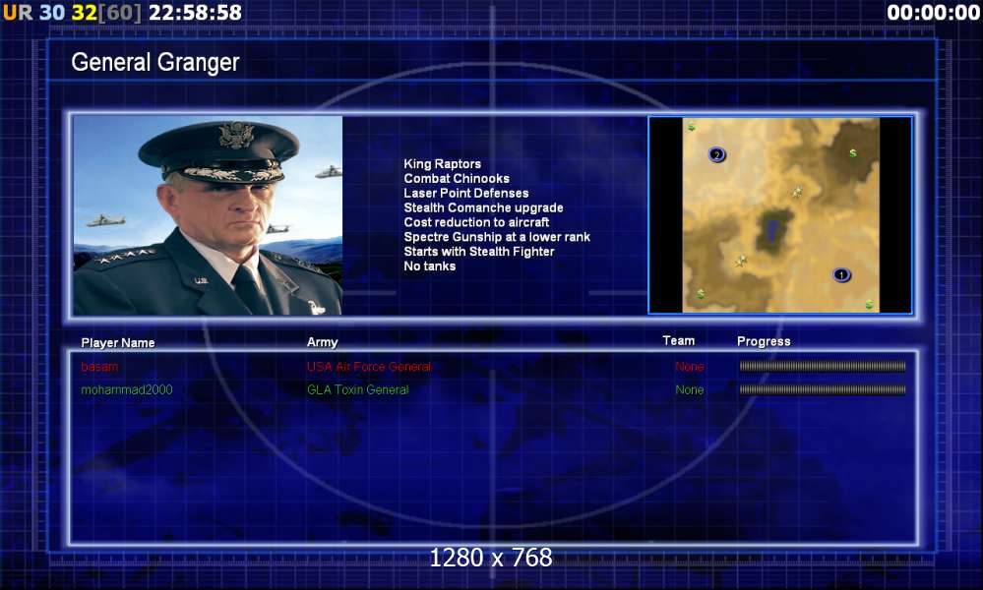Click the Progress column header

[764, 341]
